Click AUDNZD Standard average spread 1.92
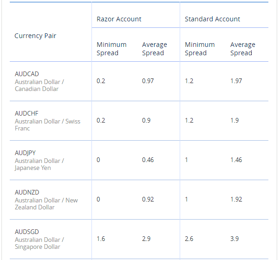 point(236,200)
